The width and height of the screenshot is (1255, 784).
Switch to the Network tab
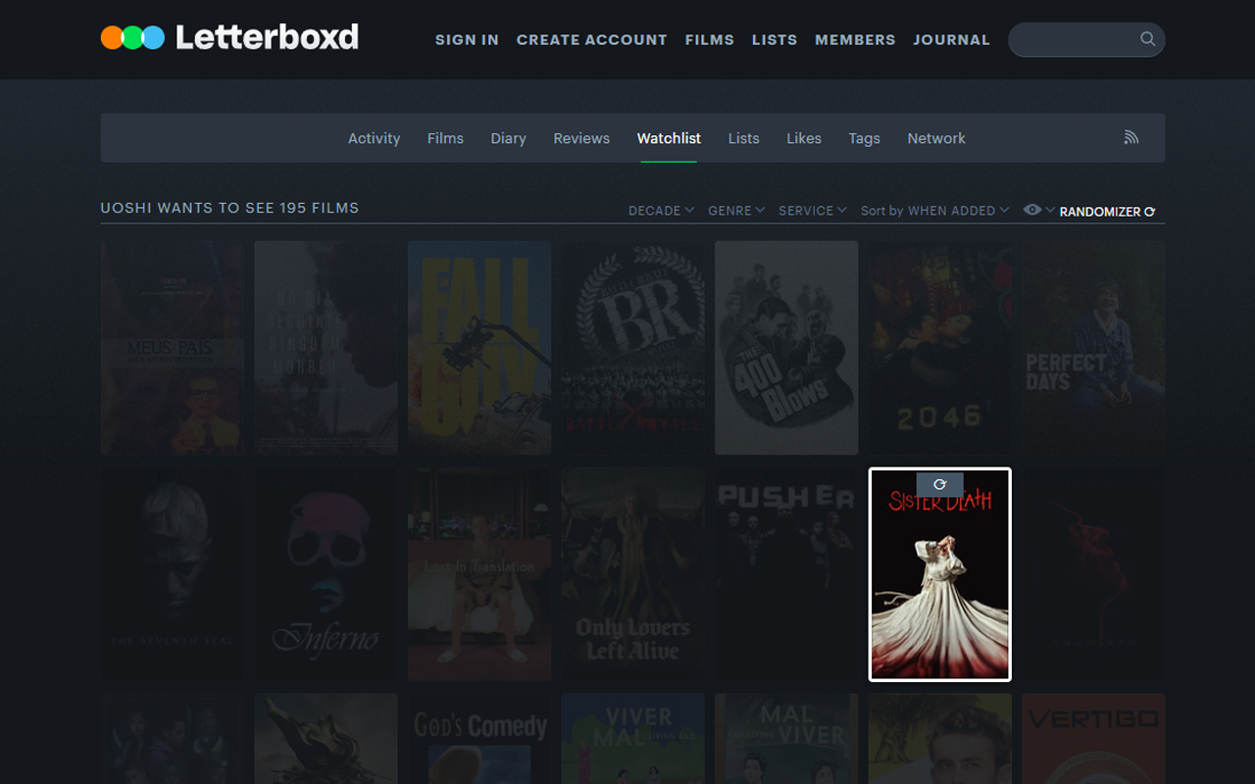(x=936, y=138)
